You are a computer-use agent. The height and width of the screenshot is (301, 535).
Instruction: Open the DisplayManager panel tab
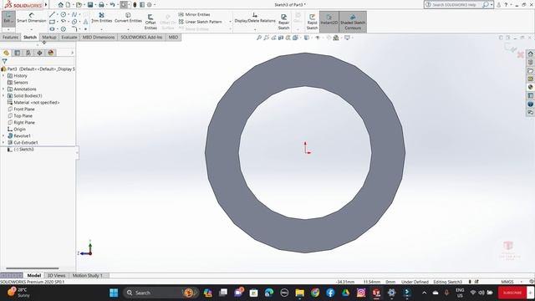(x=51, y=53)
